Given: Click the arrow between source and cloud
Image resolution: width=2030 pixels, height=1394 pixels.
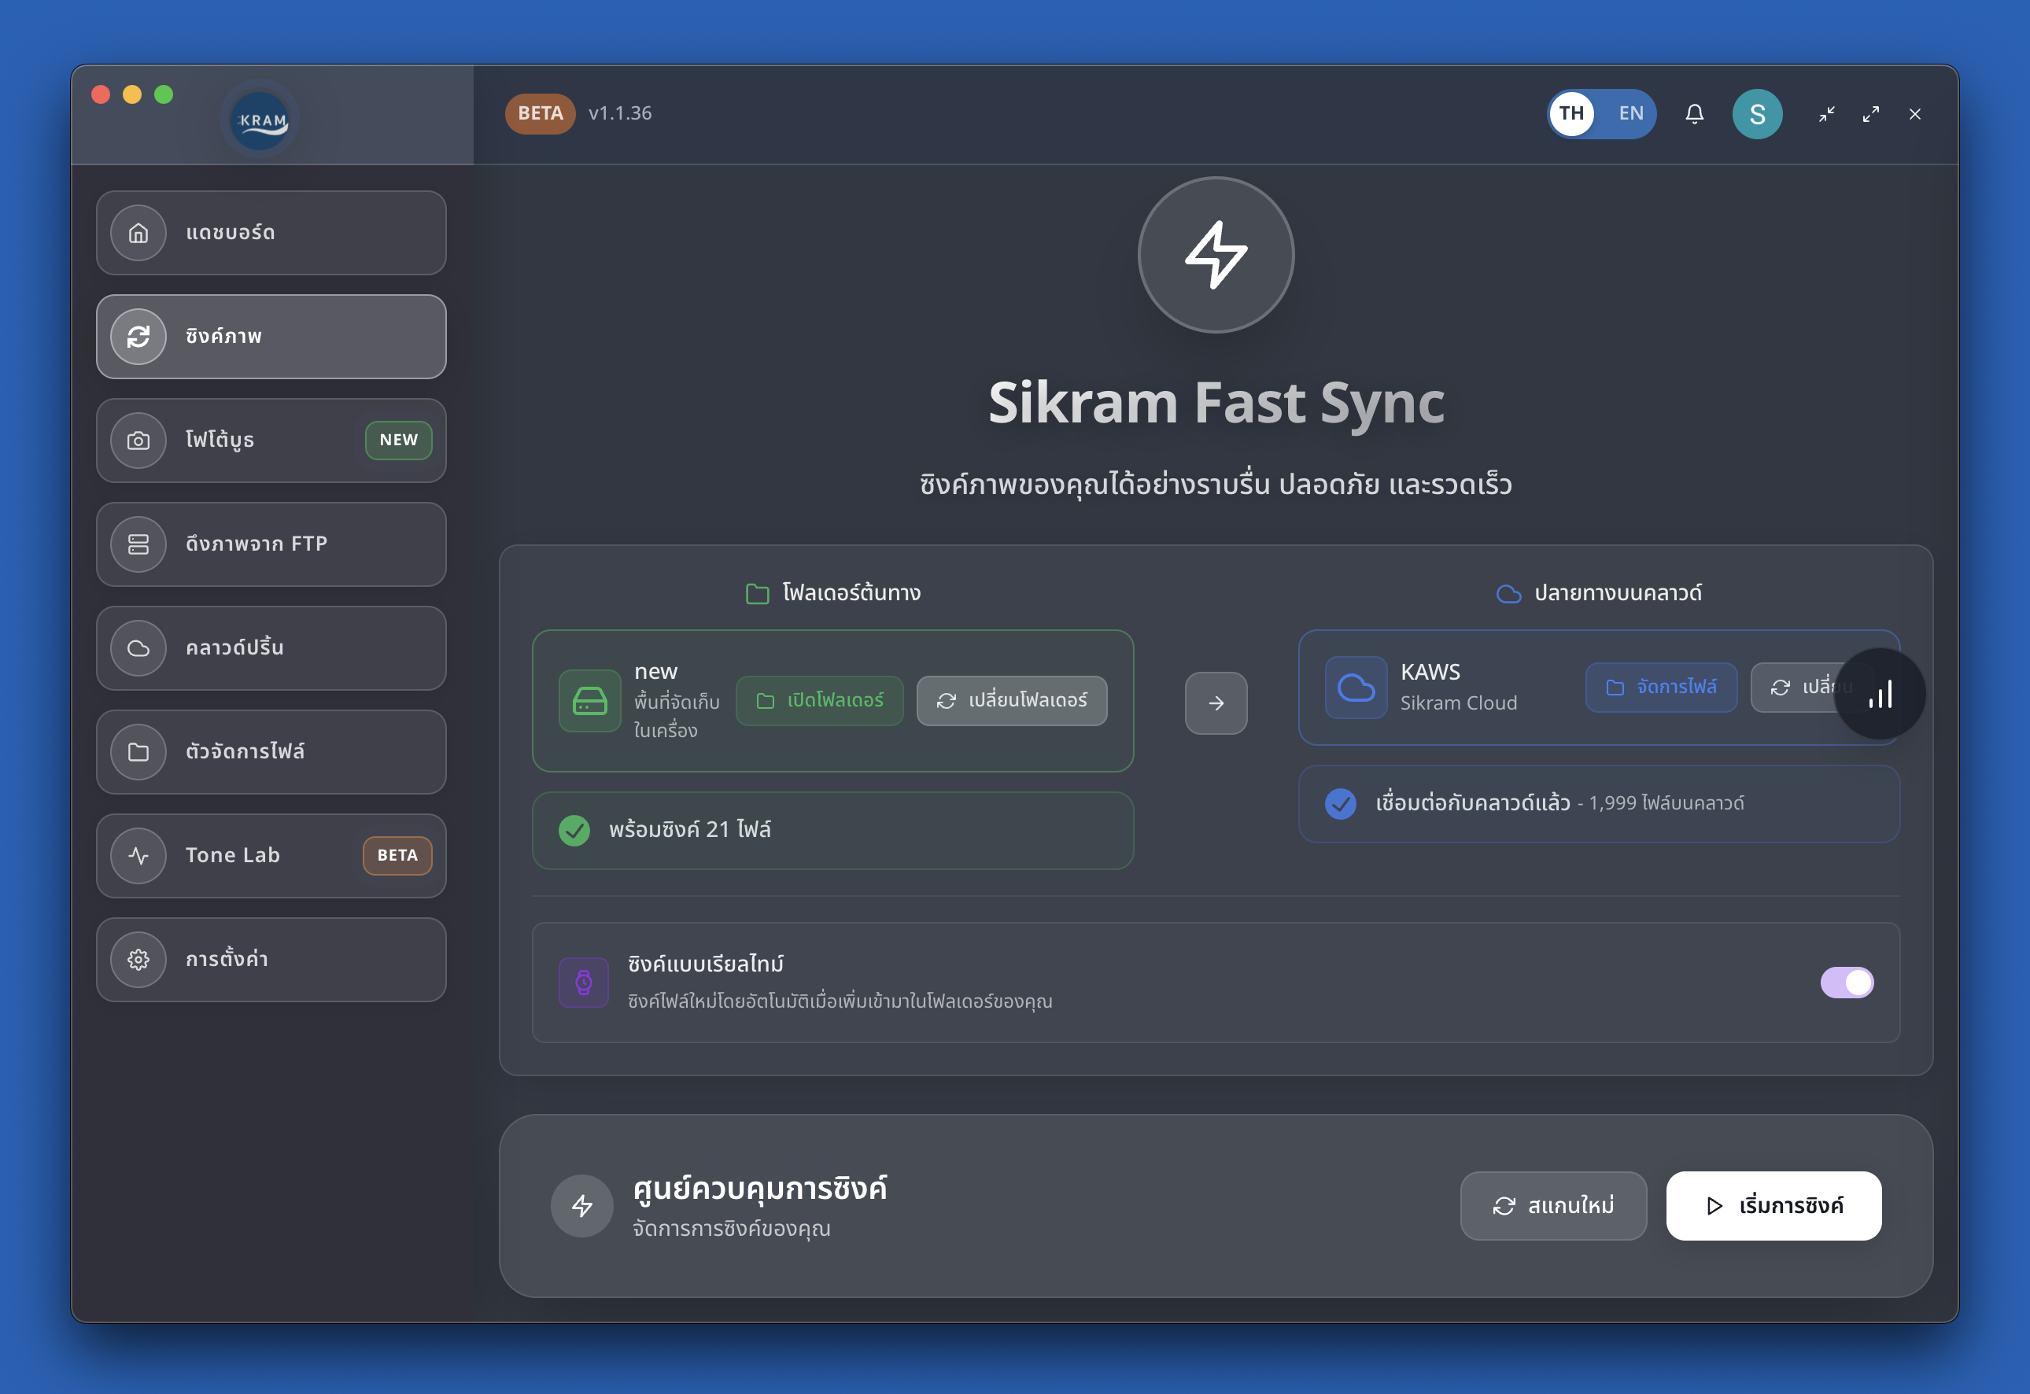Looking at the screenshot, I should point(1216,703).
